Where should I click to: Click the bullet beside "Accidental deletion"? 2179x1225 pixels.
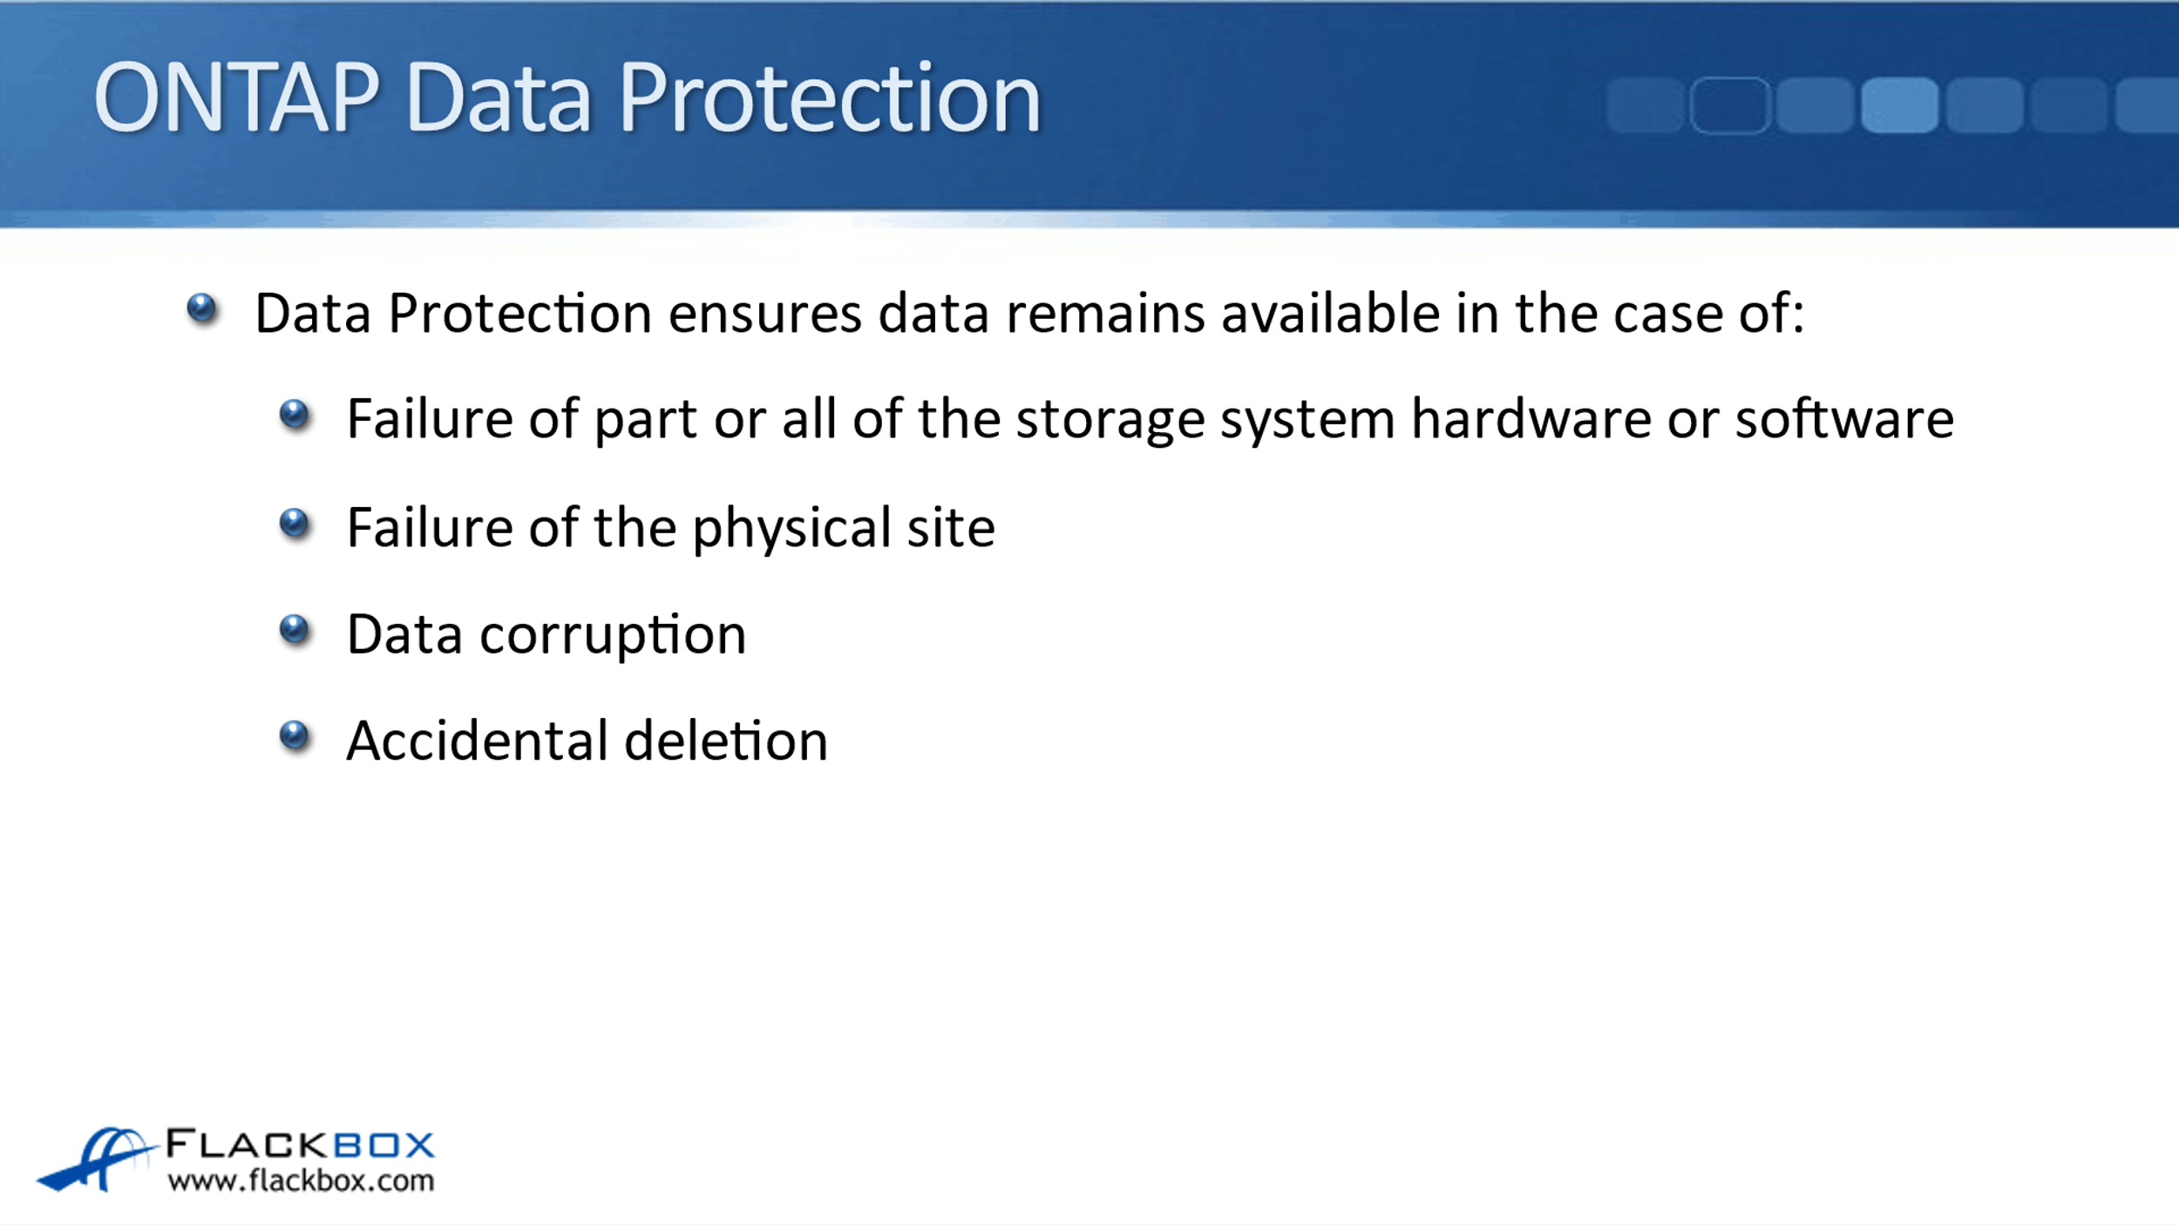click(x=295, y=736)
